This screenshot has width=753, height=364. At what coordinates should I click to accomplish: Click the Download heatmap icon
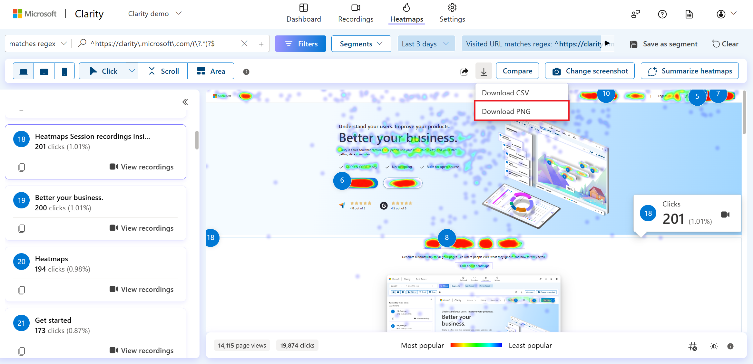click(484, 72)
